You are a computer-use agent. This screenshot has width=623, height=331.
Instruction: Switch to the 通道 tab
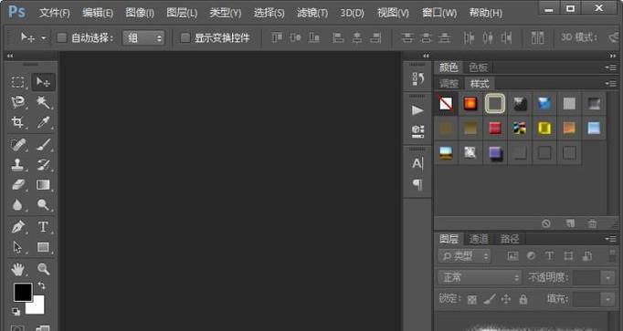479,239
